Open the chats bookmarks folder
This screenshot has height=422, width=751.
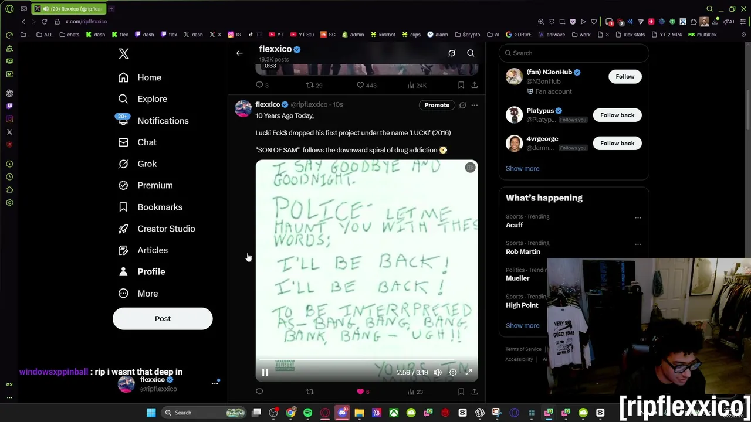[69, 35]
